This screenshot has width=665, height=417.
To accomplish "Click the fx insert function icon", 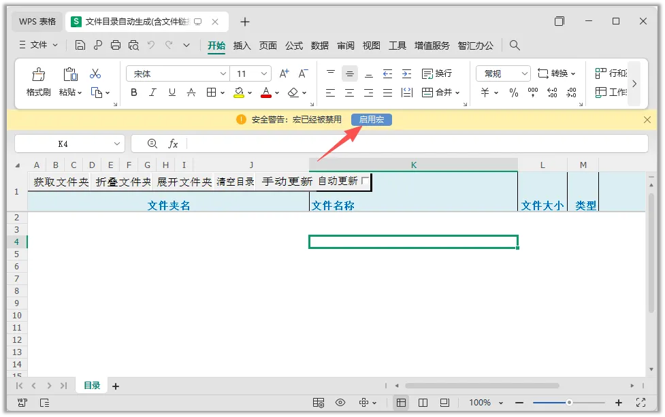I will [x=173, y=144].
